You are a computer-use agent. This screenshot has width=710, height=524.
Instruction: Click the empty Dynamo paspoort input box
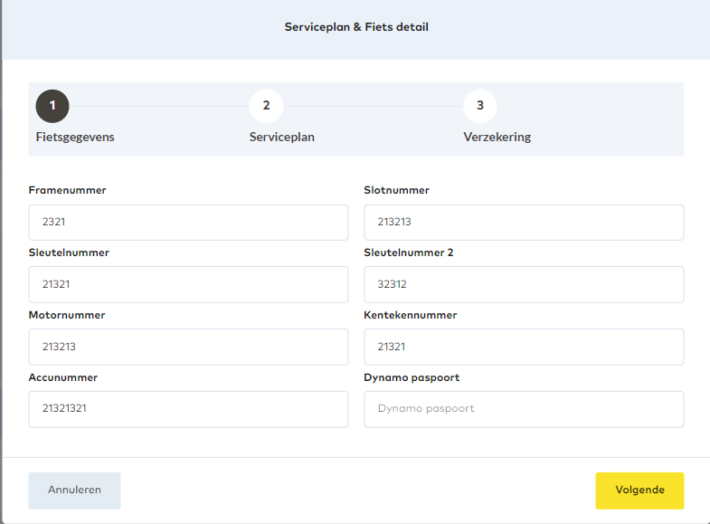point(524,409)
